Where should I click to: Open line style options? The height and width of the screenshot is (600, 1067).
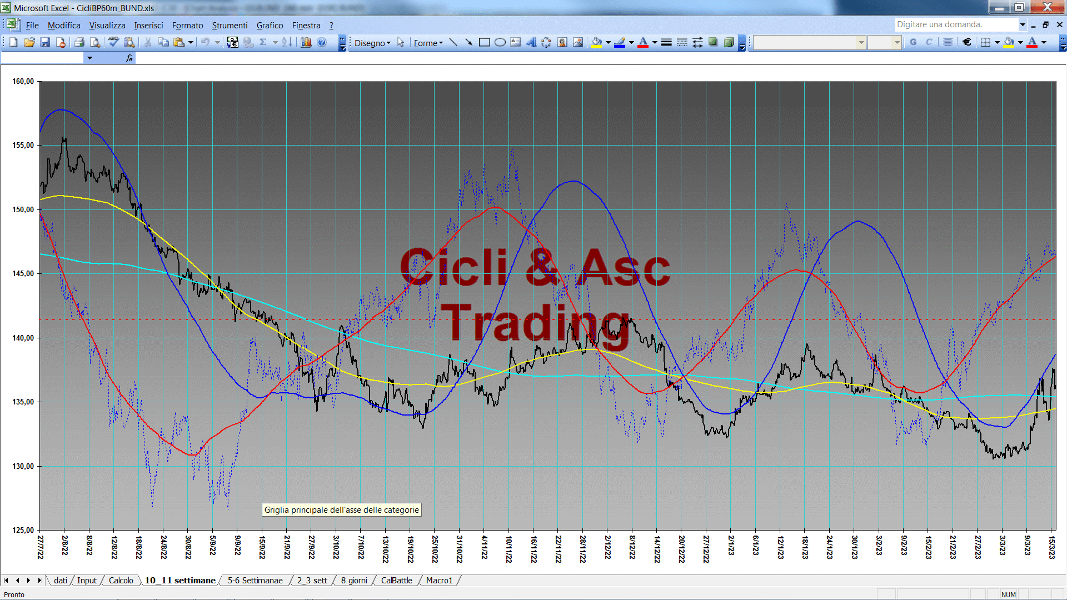click(666, 42)
